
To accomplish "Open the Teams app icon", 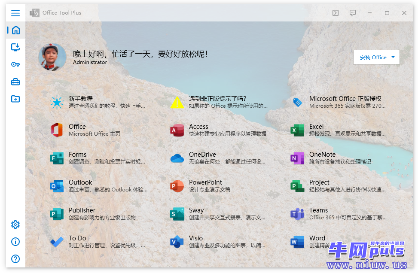I will 297,214.
